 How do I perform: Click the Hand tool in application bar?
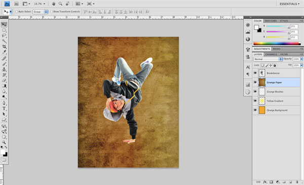pos(54,4)
